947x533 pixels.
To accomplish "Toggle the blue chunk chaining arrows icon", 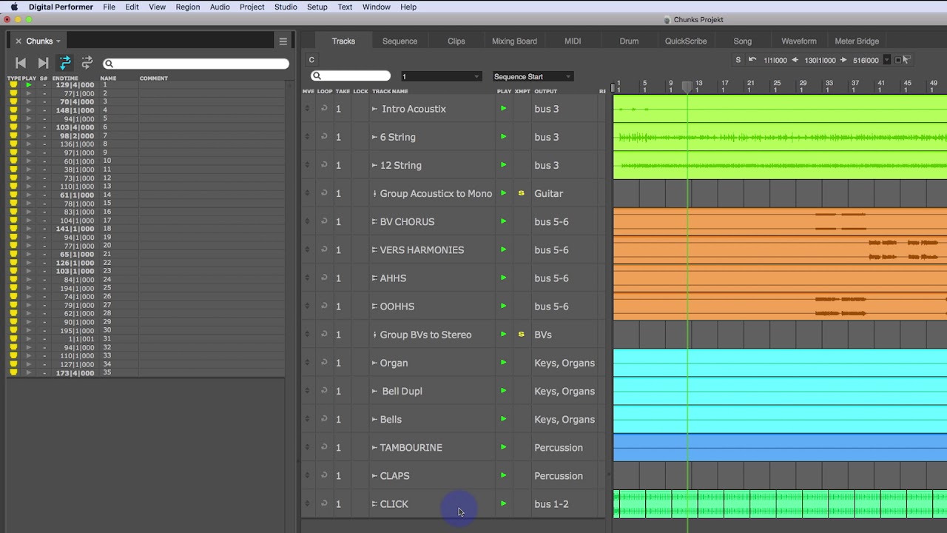I will pyautogui.click(x=65, y=63).
